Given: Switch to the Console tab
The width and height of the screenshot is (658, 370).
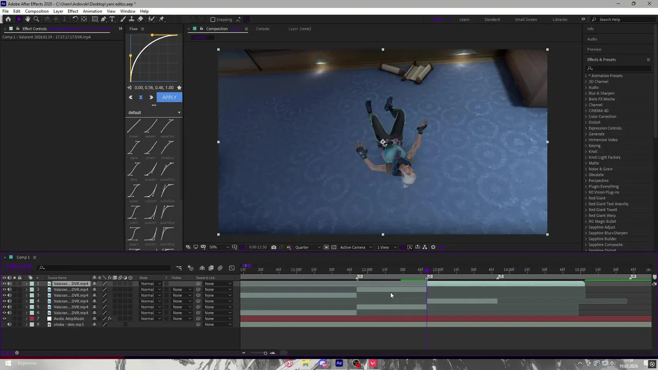Looking at the screenshot, I should (x=263, y=29).
